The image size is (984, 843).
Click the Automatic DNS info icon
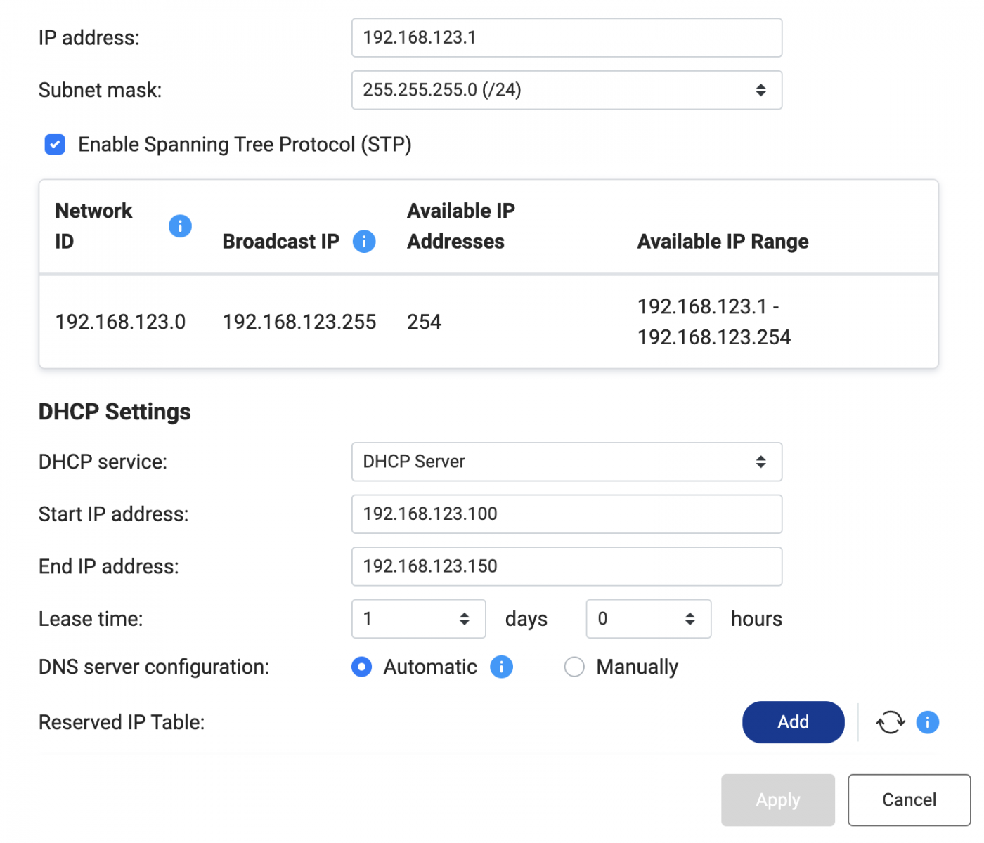[501, 667]
